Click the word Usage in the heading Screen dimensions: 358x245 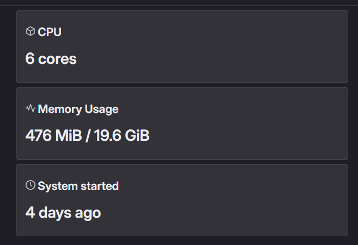click(101, 109)
